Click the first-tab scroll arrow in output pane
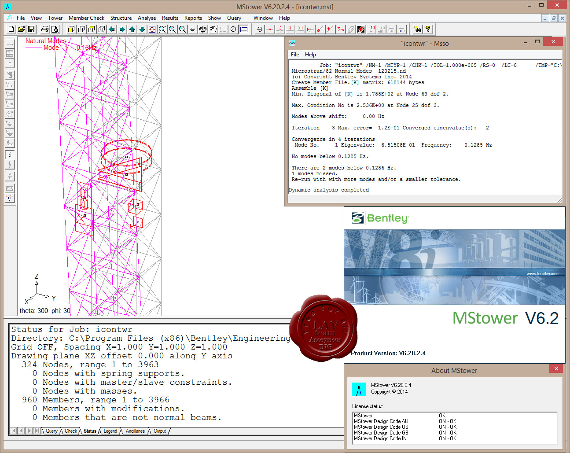The height and width of the screenshot is (453, 570). point(14,431)
